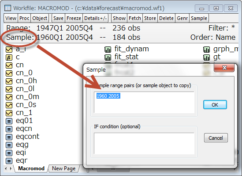The height and width of the screenshot is (176, 242).
Task: Click the Sample label in workfile header
Action: tap(20, 37)
